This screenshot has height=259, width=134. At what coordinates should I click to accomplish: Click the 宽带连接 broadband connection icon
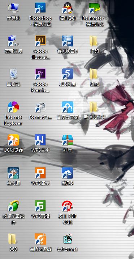pyautogui.click(x=13, y=41)
